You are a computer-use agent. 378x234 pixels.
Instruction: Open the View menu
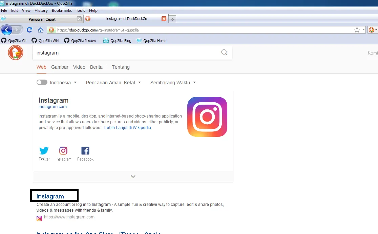pos(26,10)
